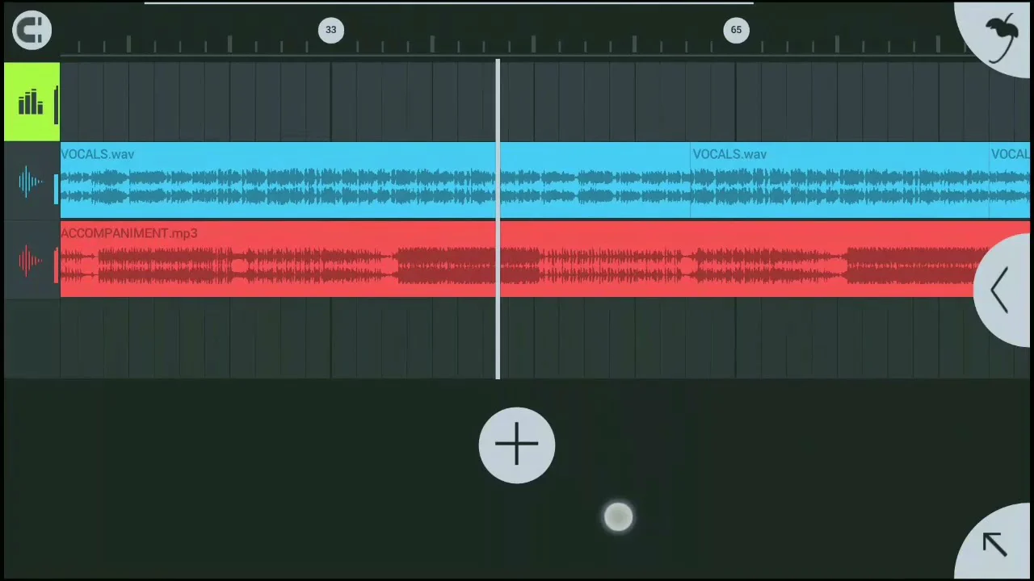1034x581 pixels.
Task: Select the blue VOCALS audio track header
Action: click(32, 182)
